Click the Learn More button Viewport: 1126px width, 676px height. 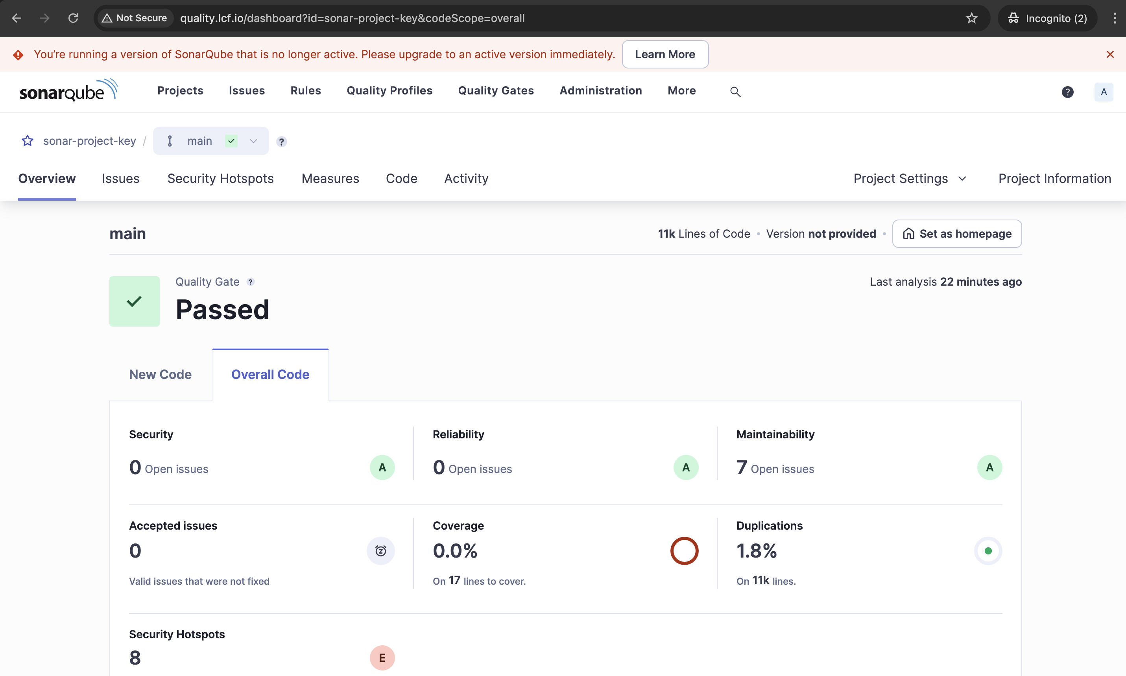[665, 54]
